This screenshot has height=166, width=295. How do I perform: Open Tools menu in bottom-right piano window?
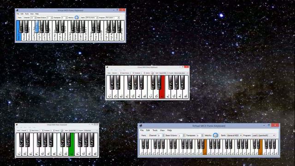[155, 130]
